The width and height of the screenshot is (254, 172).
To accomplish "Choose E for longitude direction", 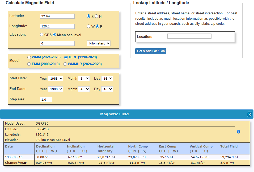I will coord(97,26).
